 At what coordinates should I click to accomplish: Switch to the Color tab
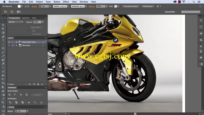tap(34, 18)
